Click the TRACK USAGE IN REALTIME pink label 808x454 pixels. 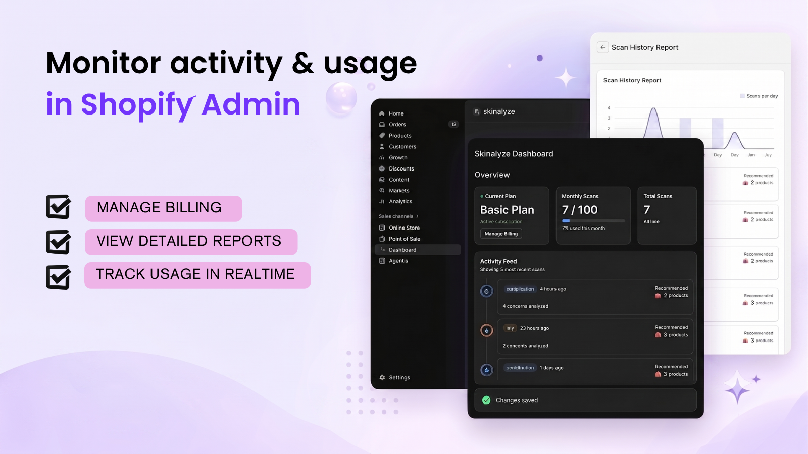coord(197,275)
